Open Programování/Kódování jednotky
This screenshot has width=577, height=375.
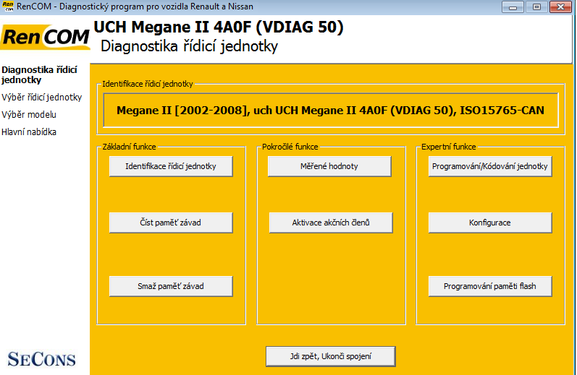(490, 166)
